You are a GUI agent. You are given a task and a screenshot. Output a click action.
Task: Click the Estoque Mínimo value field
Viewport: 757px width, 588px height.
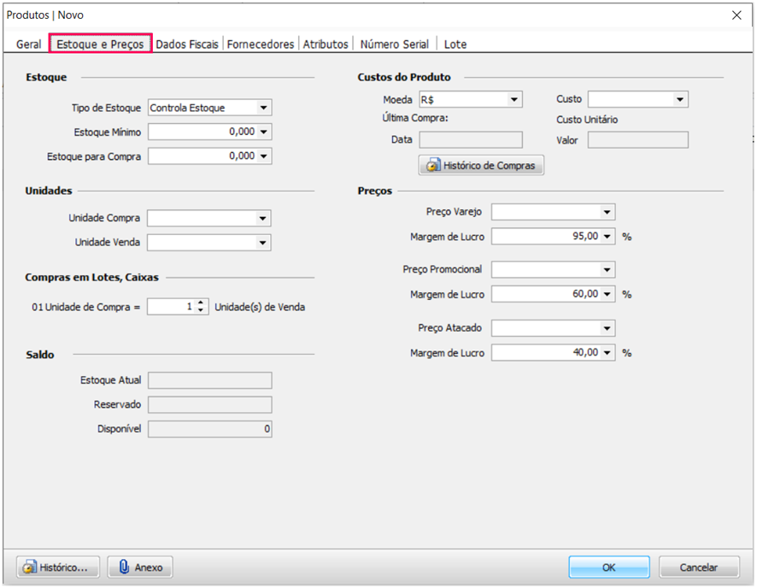click(202, 132)
